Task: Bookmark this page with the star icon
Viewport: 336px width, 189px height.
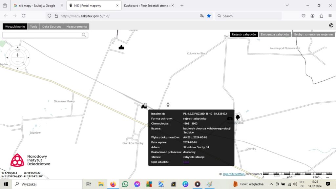Action: coord(209,16)
